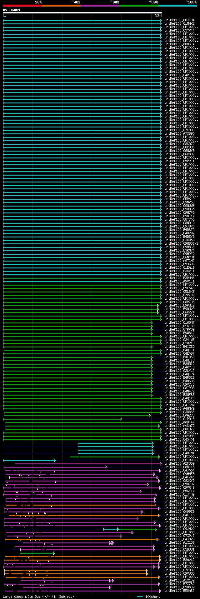200x599 pixels.
Task: Select hit label UniRef100_C3YV44
Action: click(179, 30)
